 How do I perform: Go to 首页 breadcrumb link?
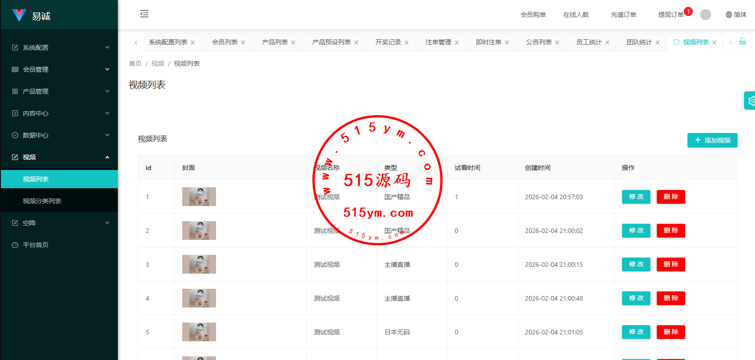135,64
